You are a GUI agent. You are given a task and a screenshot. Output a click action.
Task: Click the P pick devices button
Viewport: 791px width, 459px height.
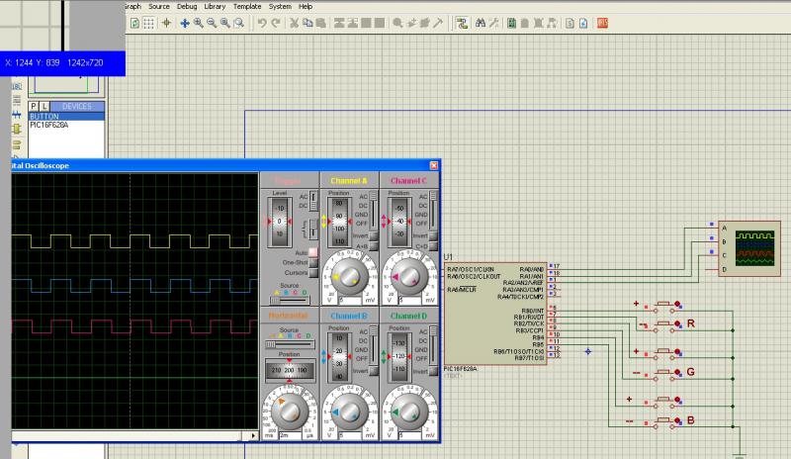click(x=34, y=106)
